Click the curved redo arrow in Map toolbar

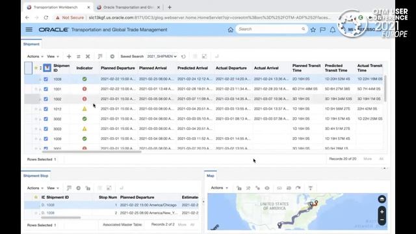tap(298, 188)
